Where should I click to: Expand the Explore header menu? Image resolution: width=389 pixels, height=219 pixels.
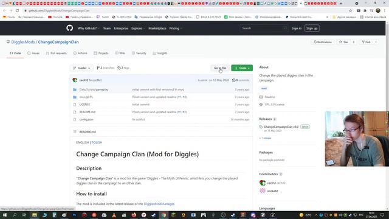click(x=138, y=29)
